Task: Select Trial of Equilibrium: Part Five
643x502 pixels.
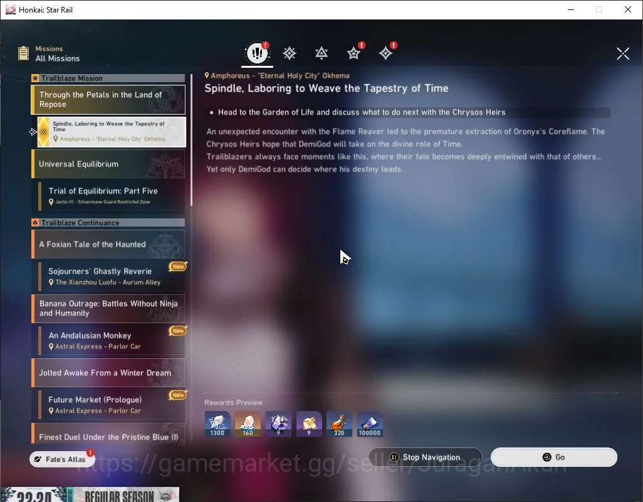Action: (x=112, y=196)
